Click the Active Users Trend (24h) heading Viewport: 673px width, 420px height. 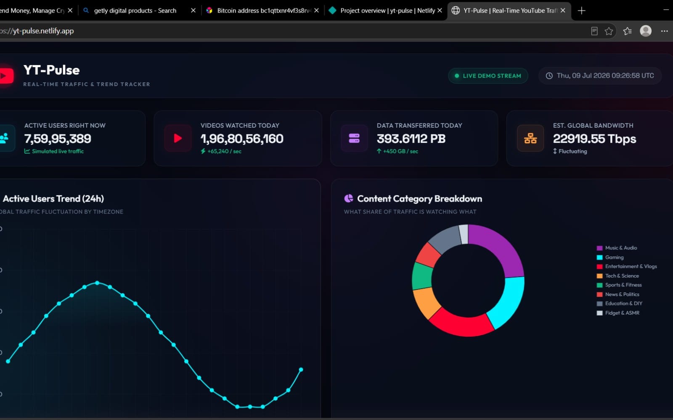[53, 199]
